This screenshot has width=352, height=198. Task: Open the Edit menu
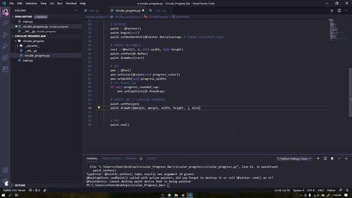pyautogui.click(x=20, y=3)
